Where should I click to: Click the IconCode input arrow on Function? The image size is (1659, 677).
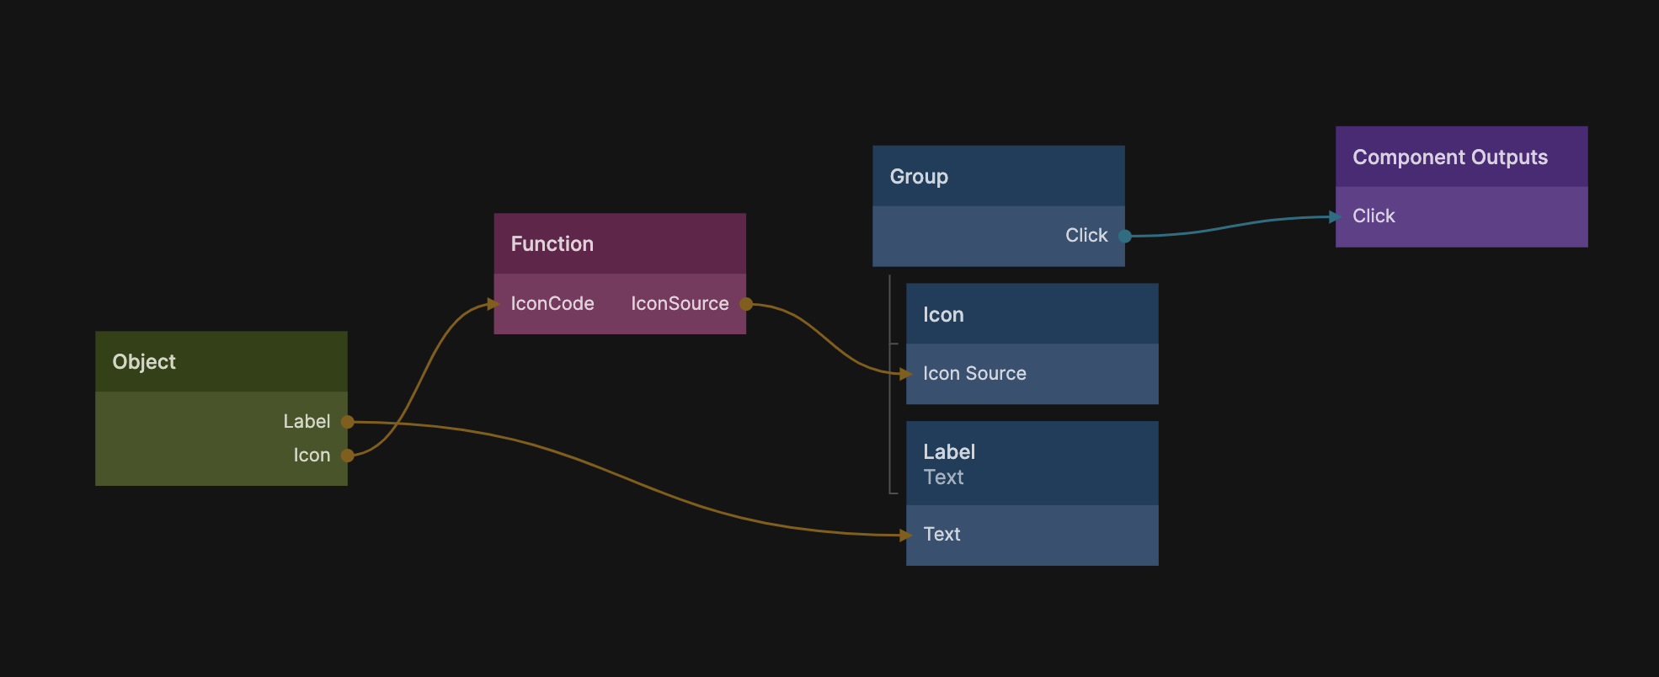pos(493,304)
